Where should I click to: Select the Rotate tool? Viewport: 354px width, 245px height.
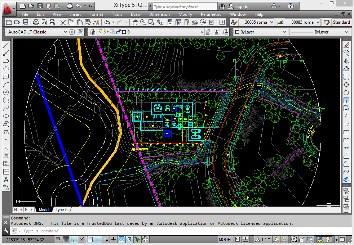click(346, 92)
